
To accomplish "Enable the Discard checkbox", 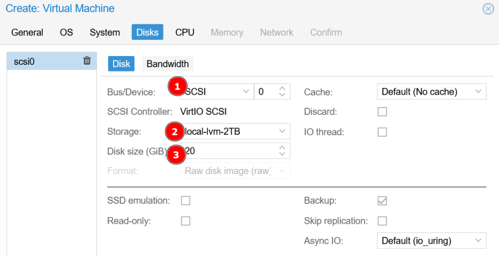I will coord(382,112).
